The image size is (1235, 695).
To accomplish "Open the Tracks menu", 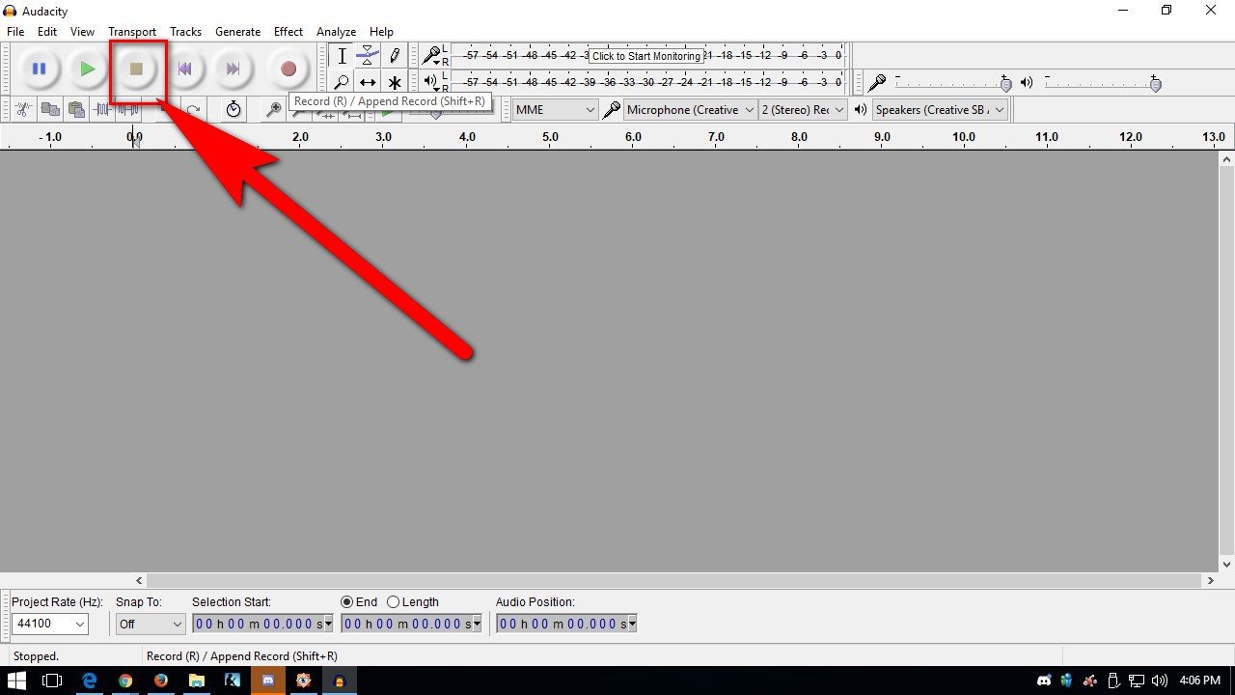I will coord(185,32).
